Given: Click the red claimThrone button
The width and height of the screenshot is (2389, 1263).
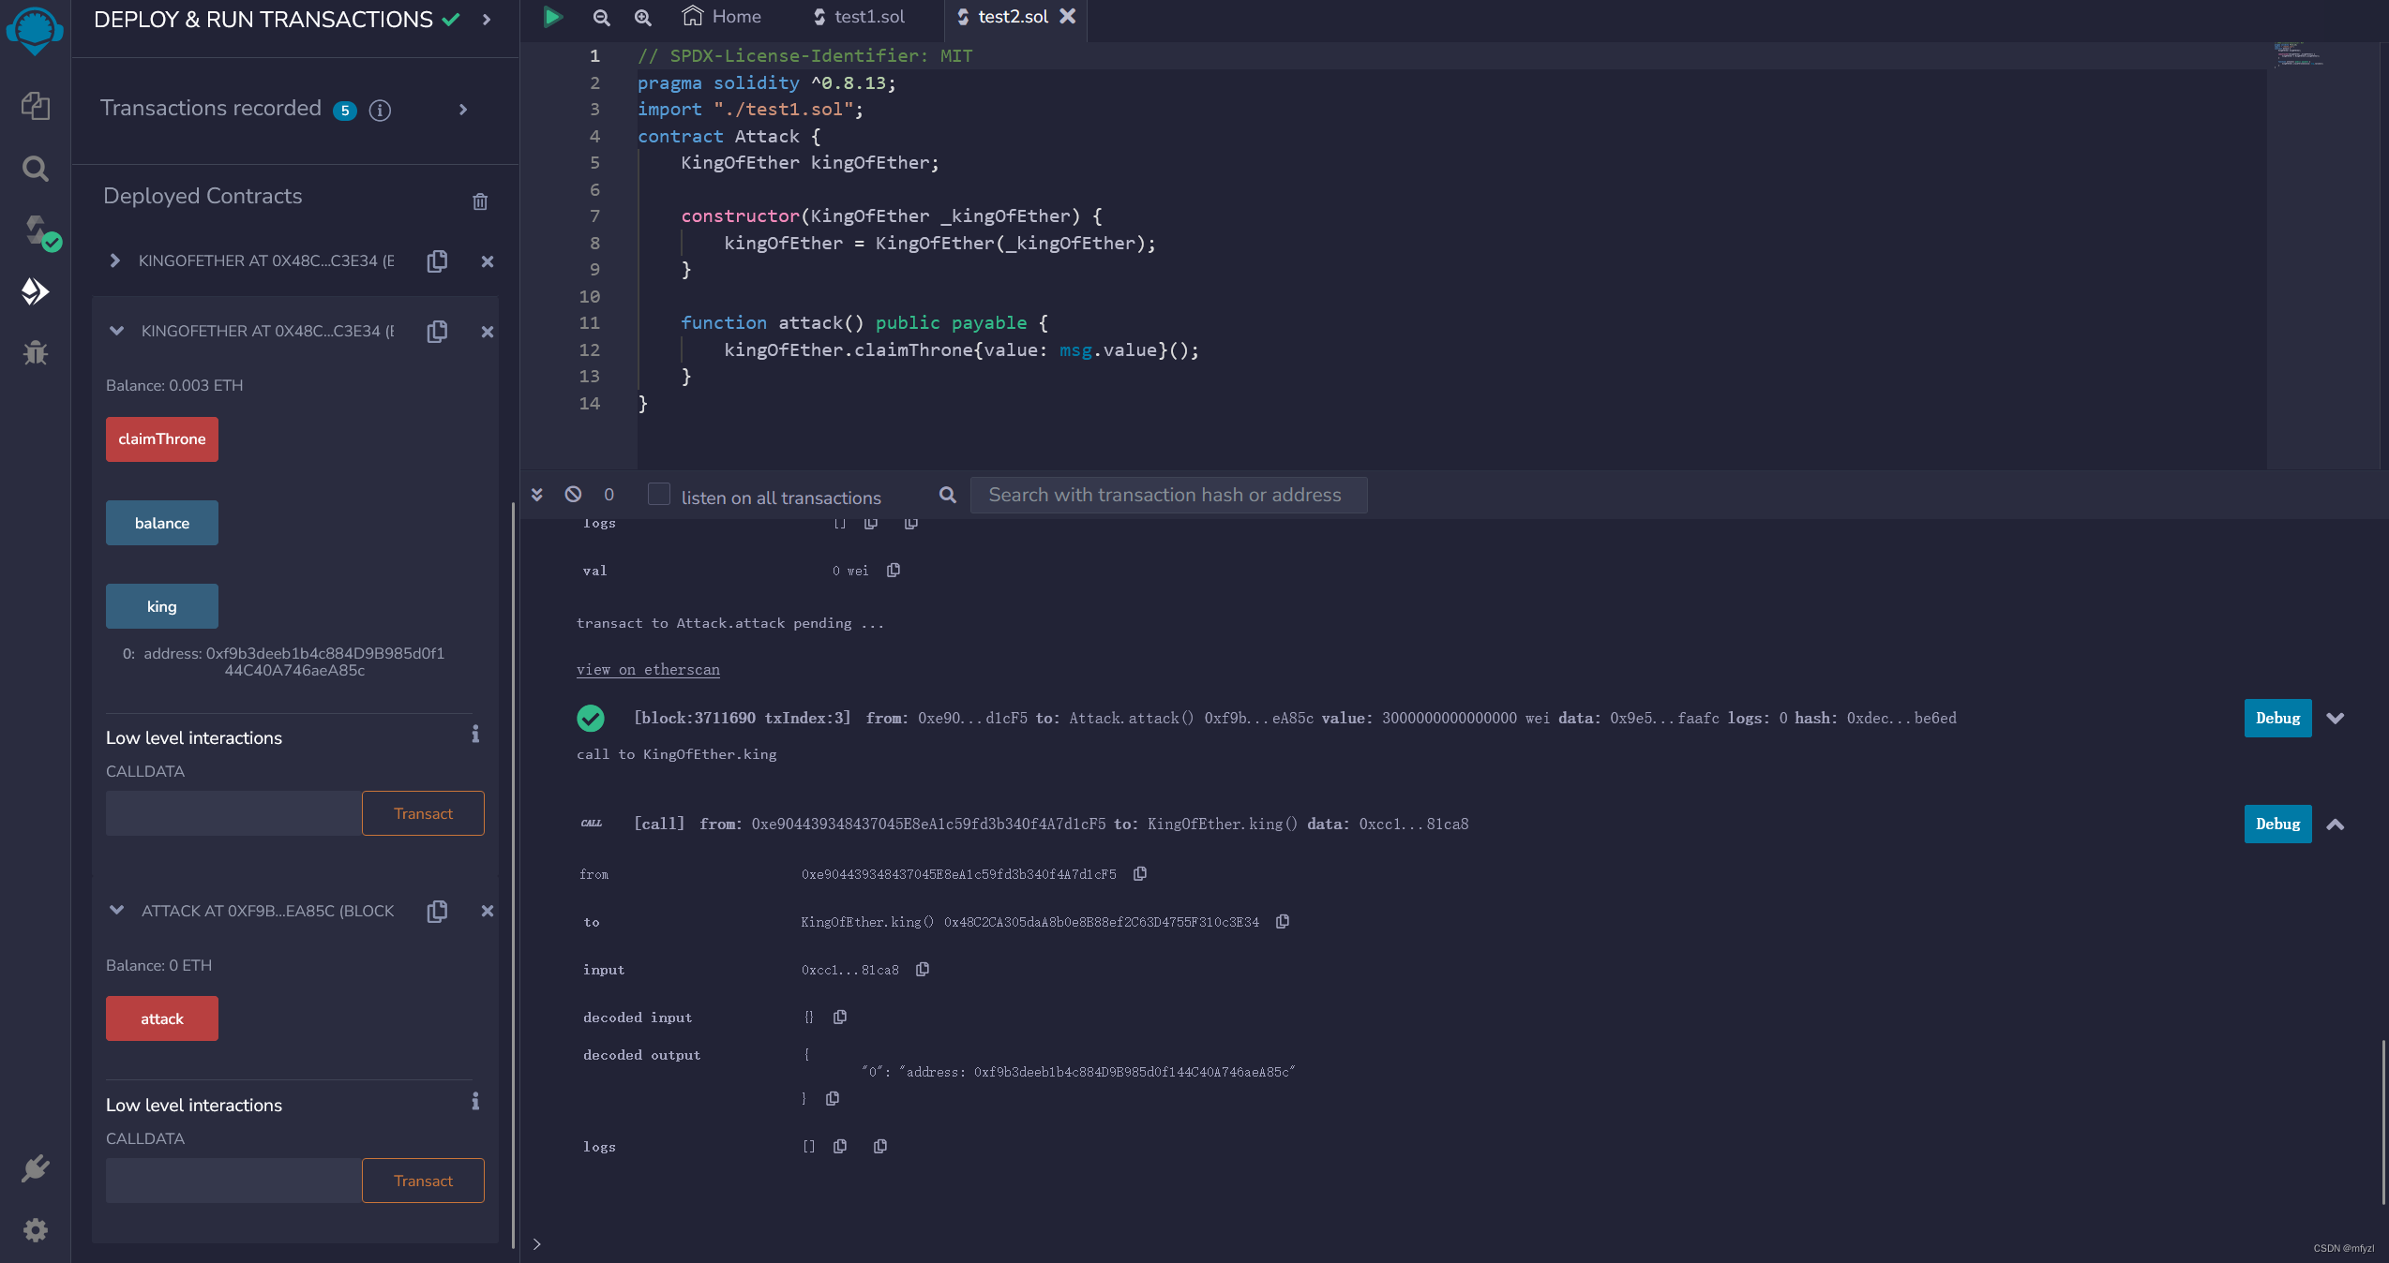Looking at the screenshot, I should point(161,439).
